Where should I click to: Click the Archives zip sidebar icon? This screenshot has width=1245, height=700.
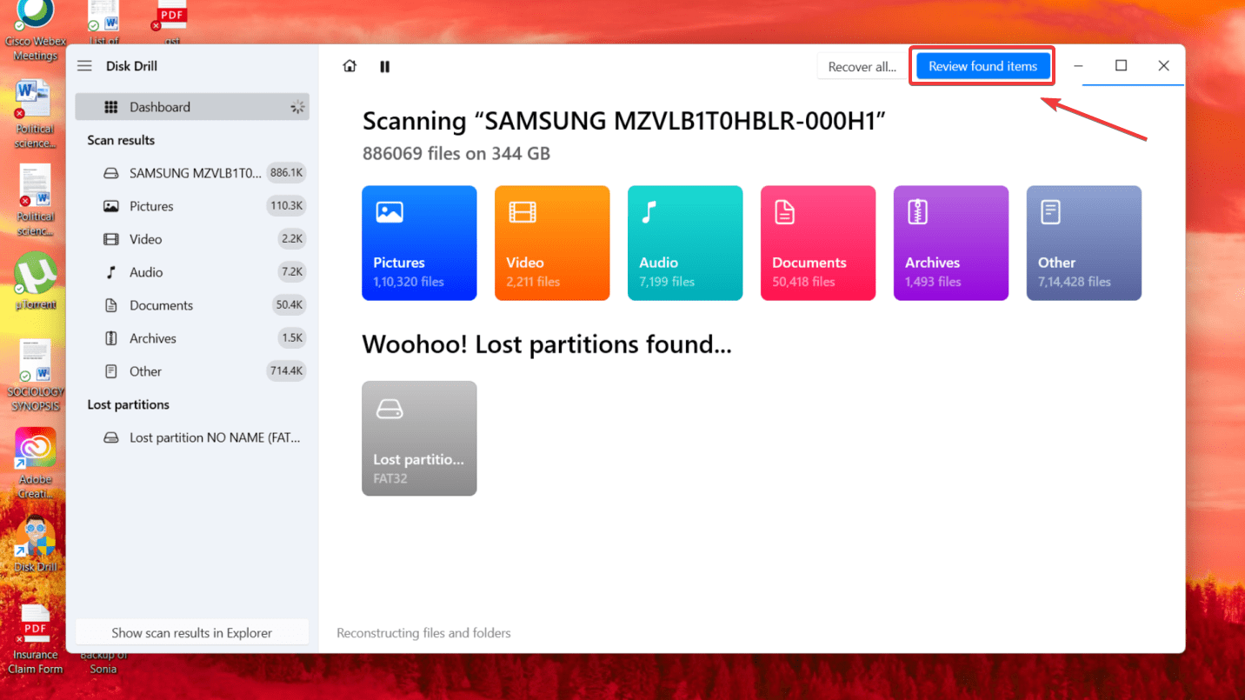tap(111, 338)
